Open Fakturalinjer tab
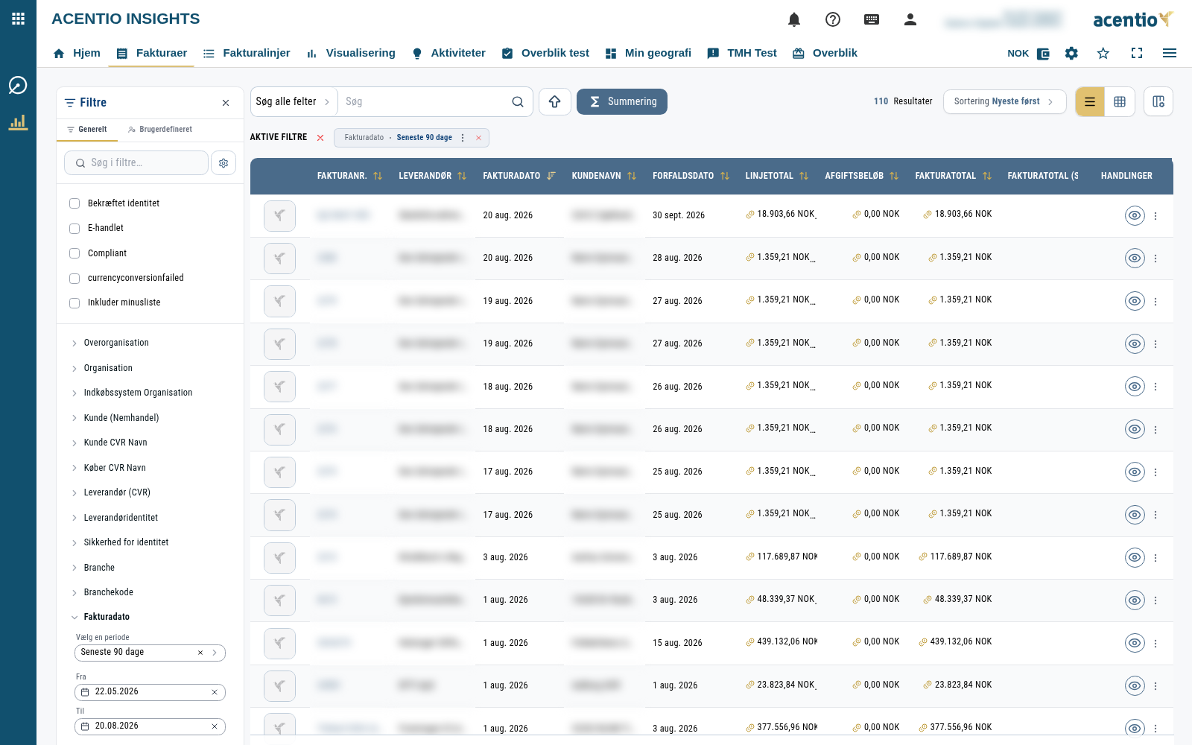 point(247,54)
